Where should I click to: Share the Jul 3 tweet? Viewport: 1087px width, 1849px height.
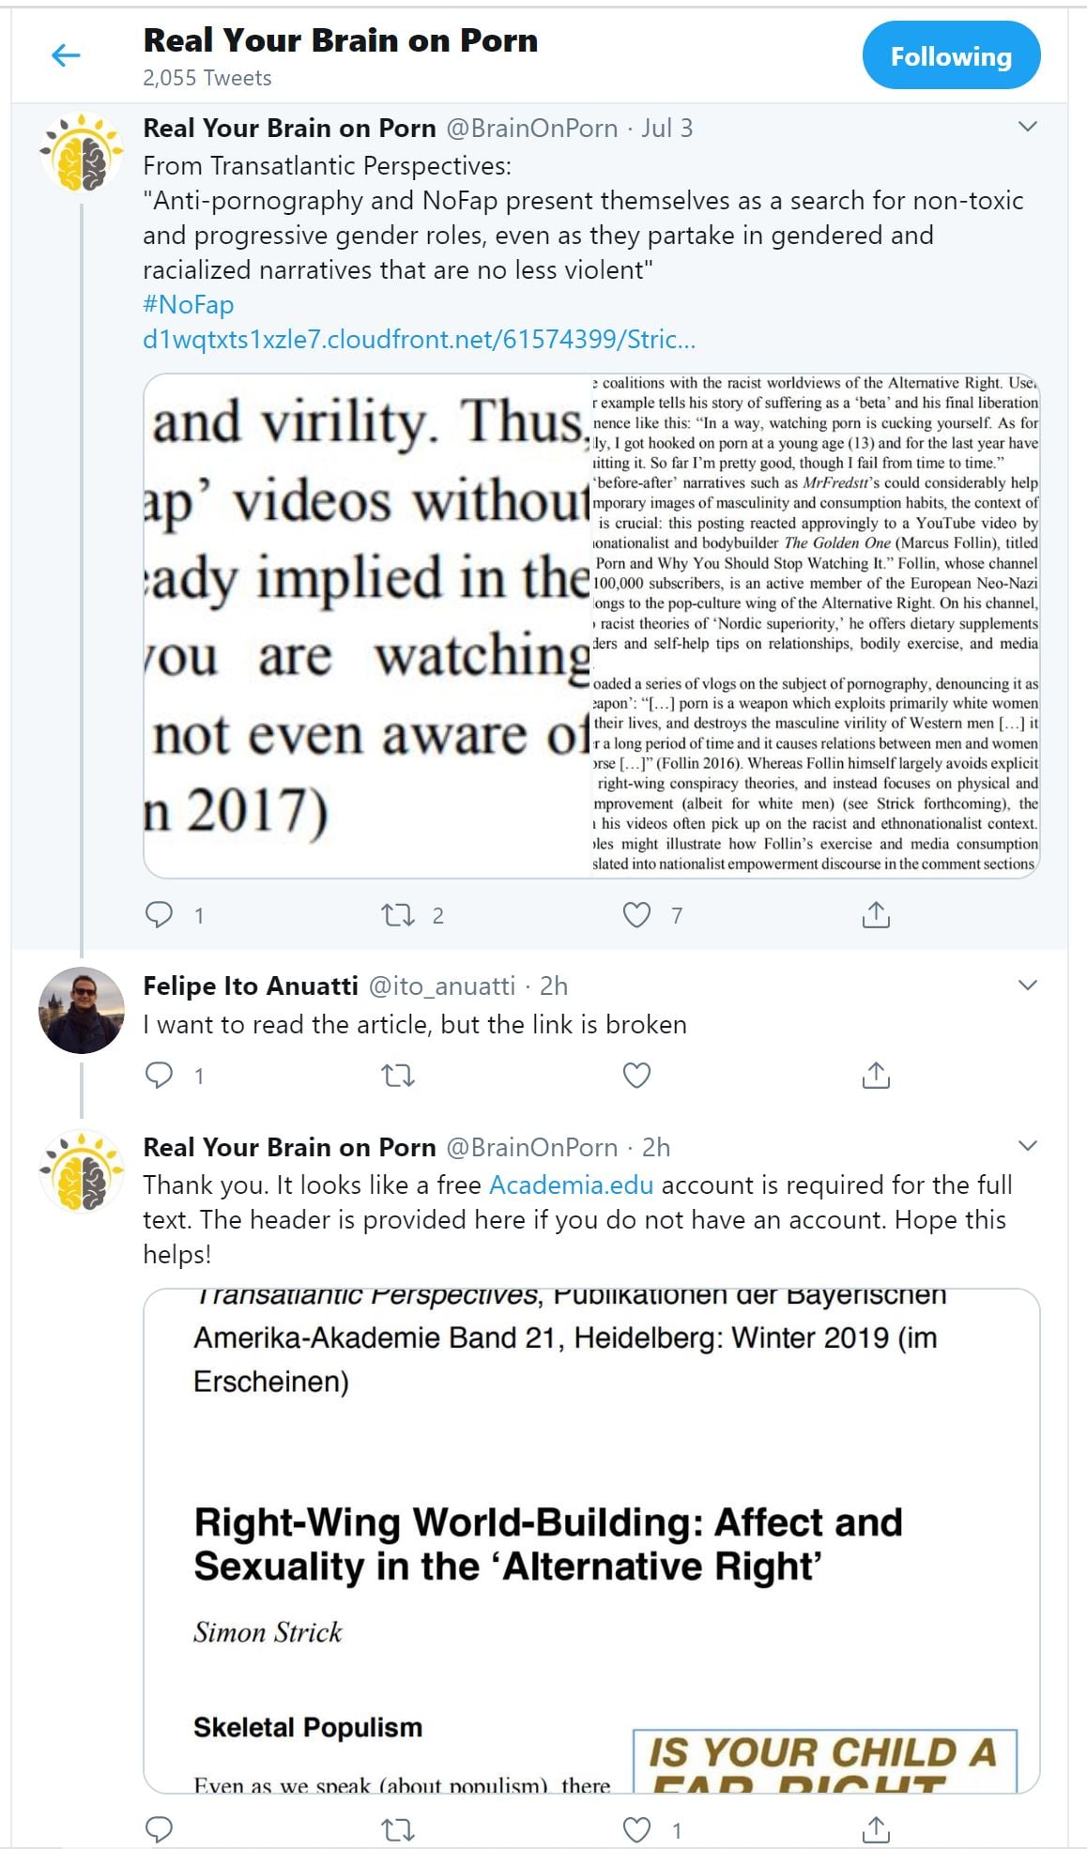875,914
